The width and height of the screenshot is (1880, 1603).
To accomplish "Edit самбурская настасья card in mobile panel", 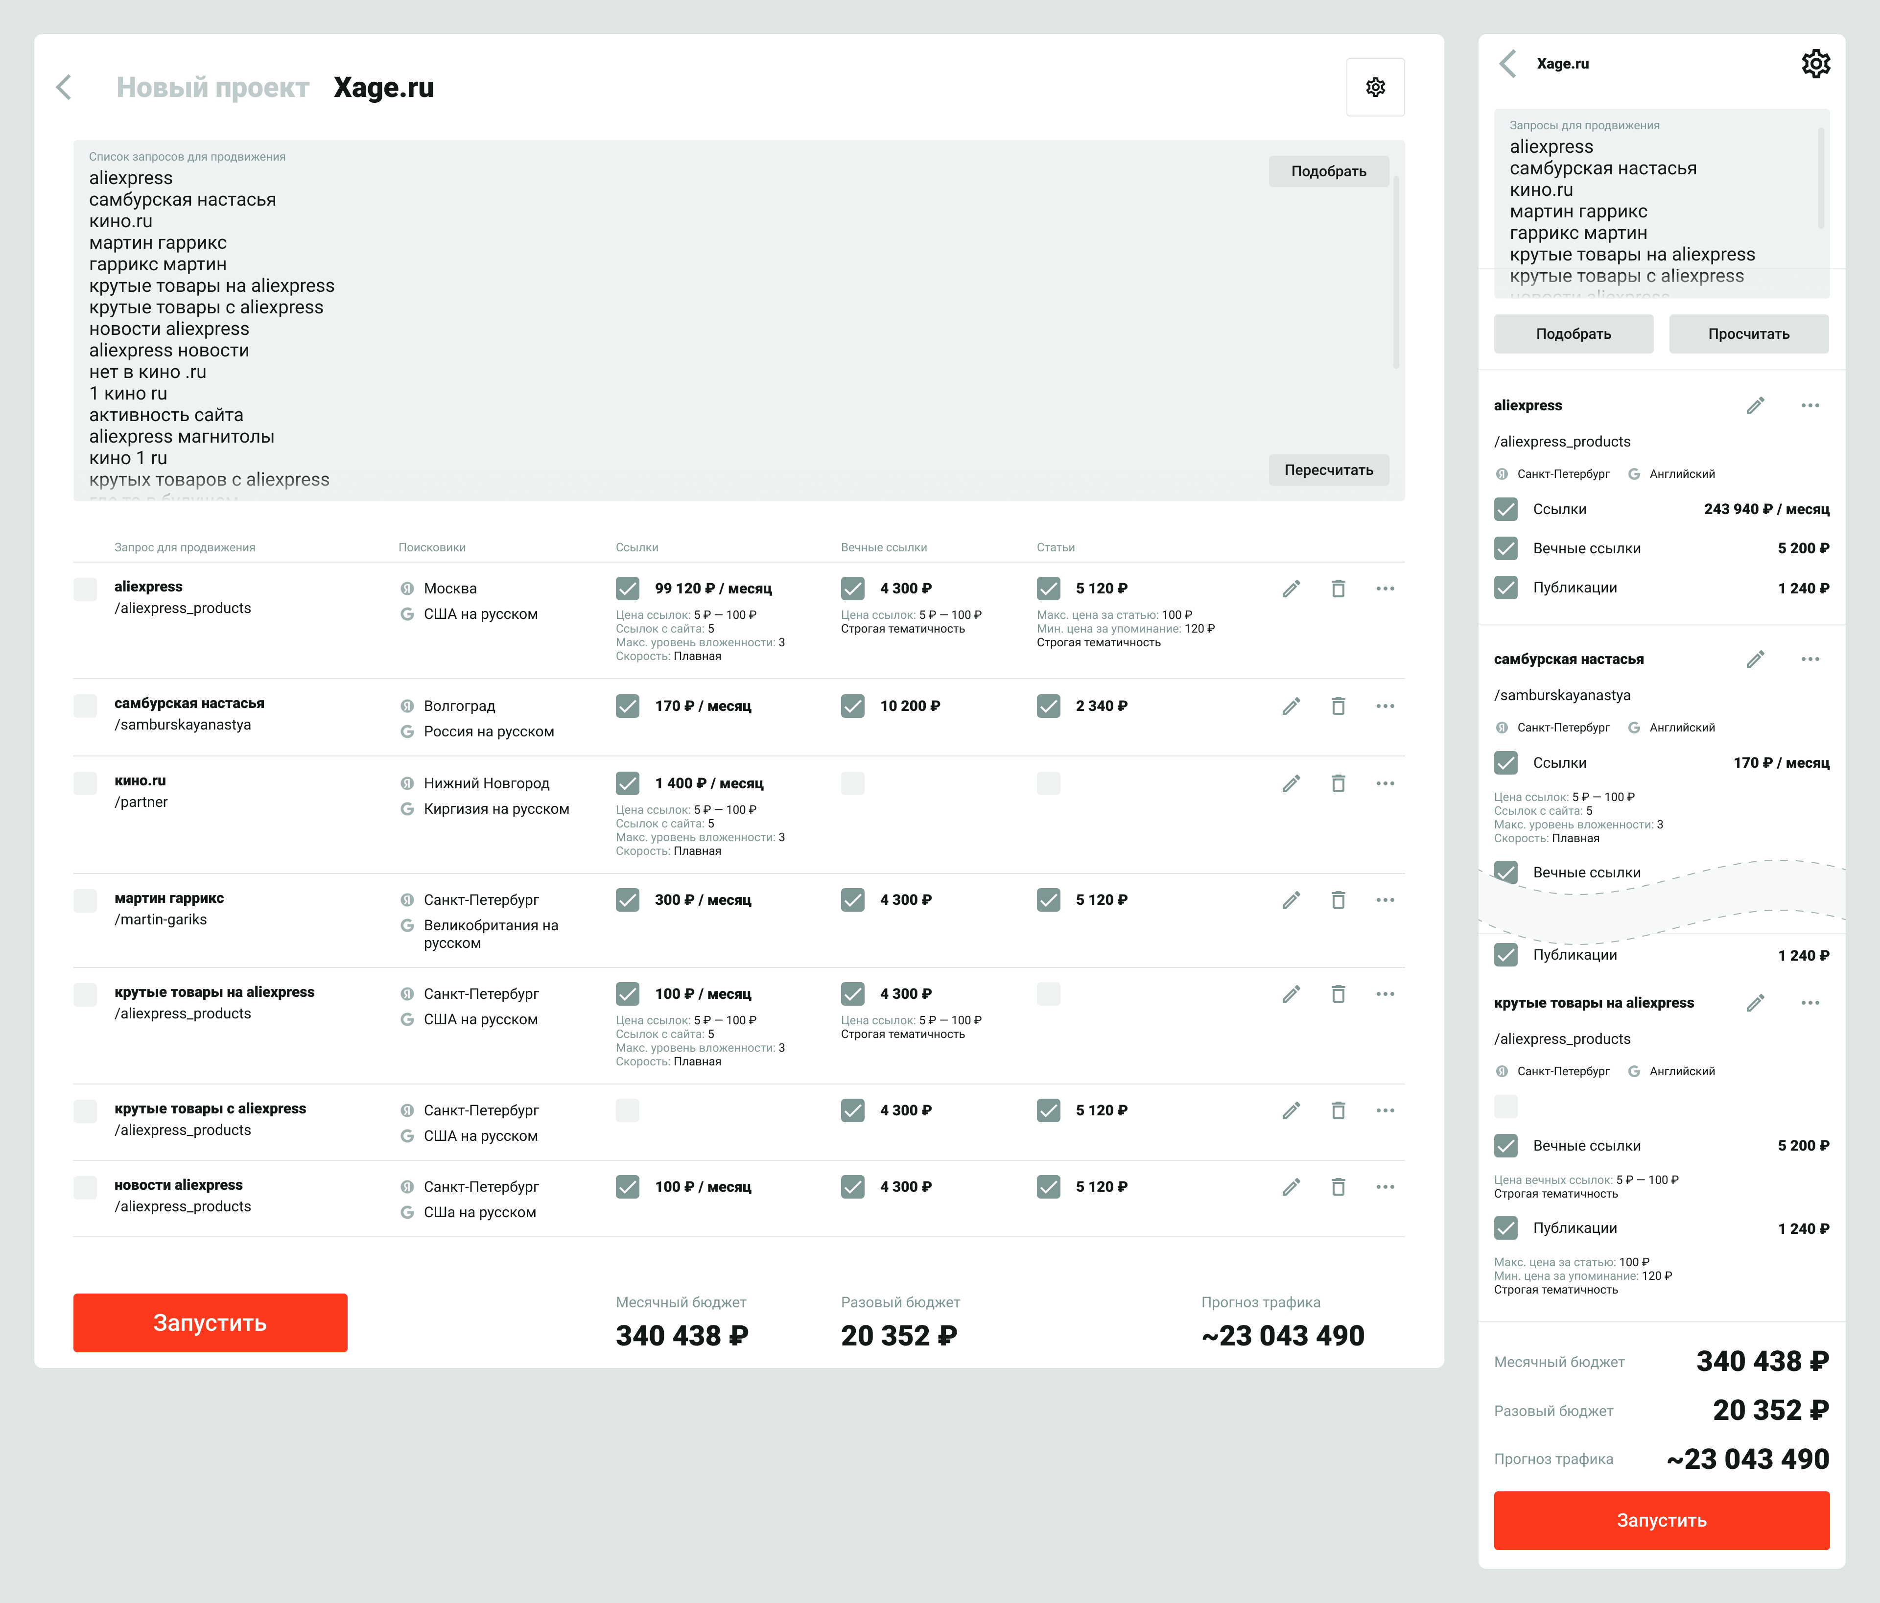I will click(x=1755, y=660).
